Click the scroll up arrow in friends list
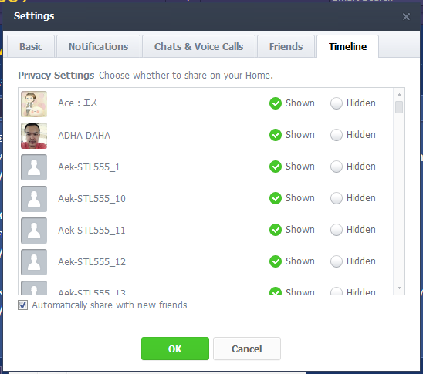 399,95
